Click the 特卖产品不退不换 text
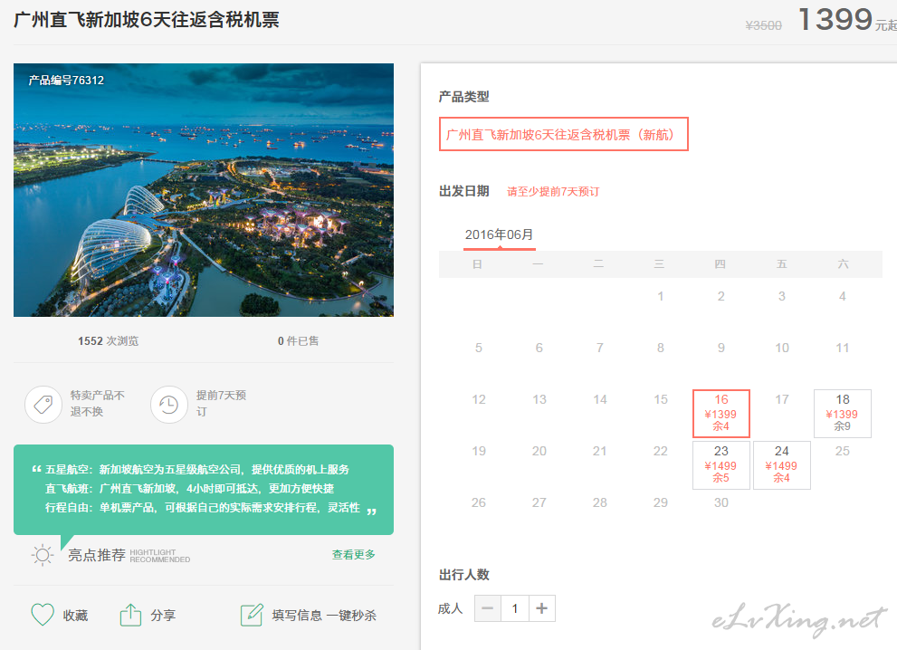Viewport: 897px width, 650px height. tap(97, 404)
